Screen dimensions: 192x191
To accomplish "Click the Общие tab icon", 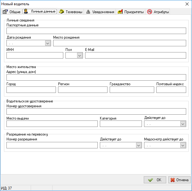I will point(5,12).
